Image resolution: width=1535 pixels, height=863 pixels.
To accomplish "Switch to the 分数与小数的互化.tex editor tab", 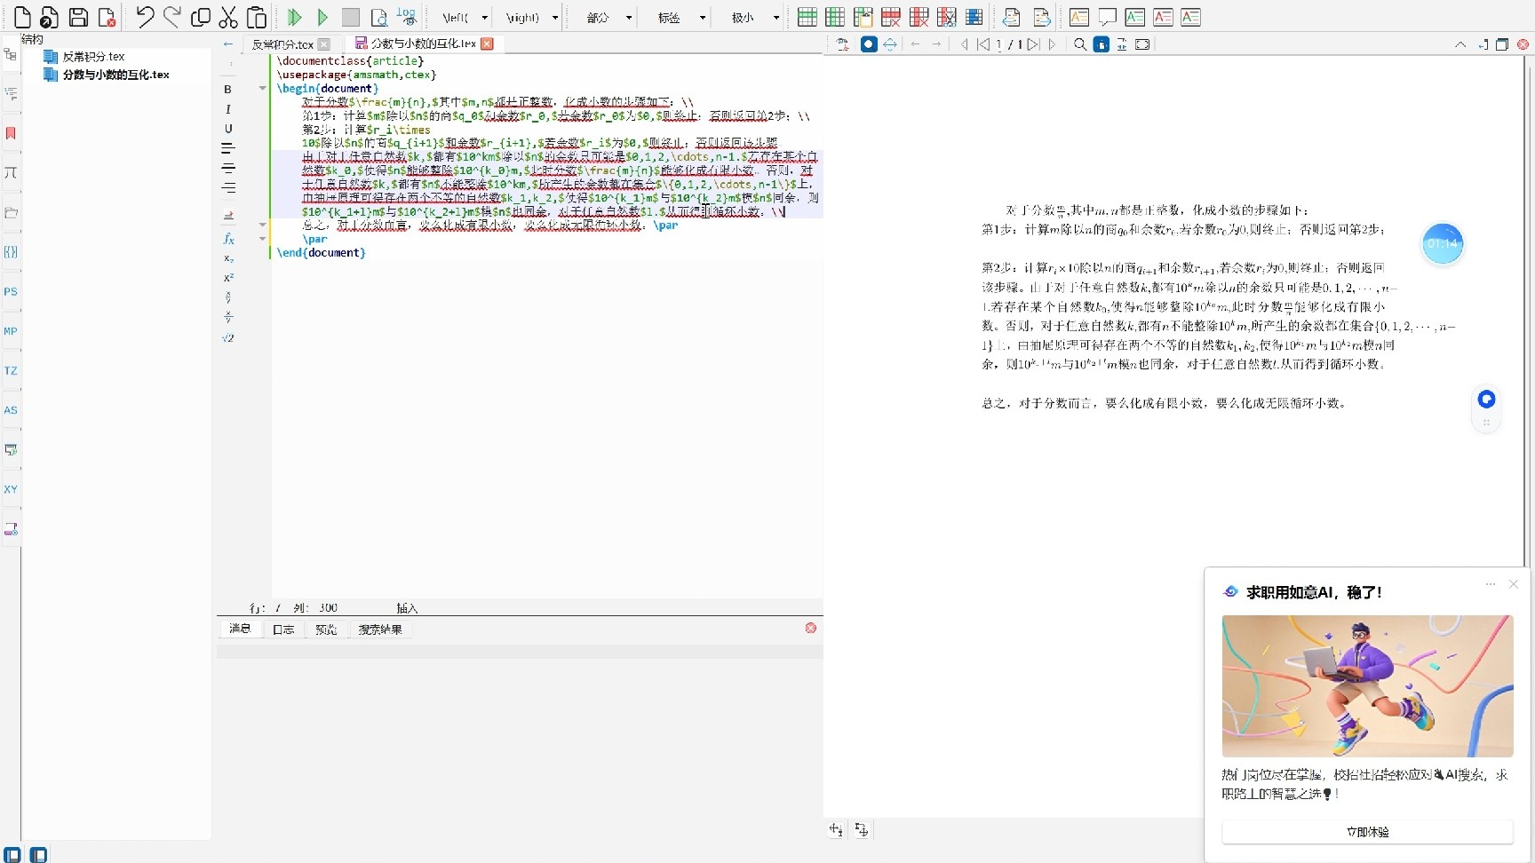I will tap(423, 44).
